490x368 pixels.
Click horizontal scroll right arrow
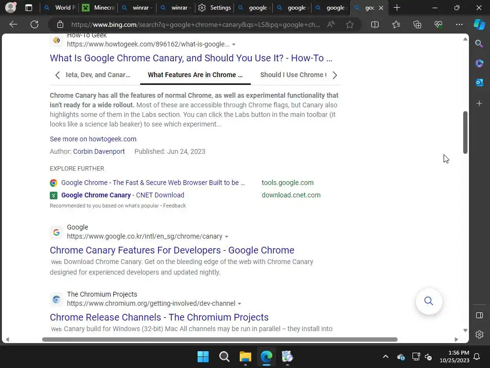point(456,340)
